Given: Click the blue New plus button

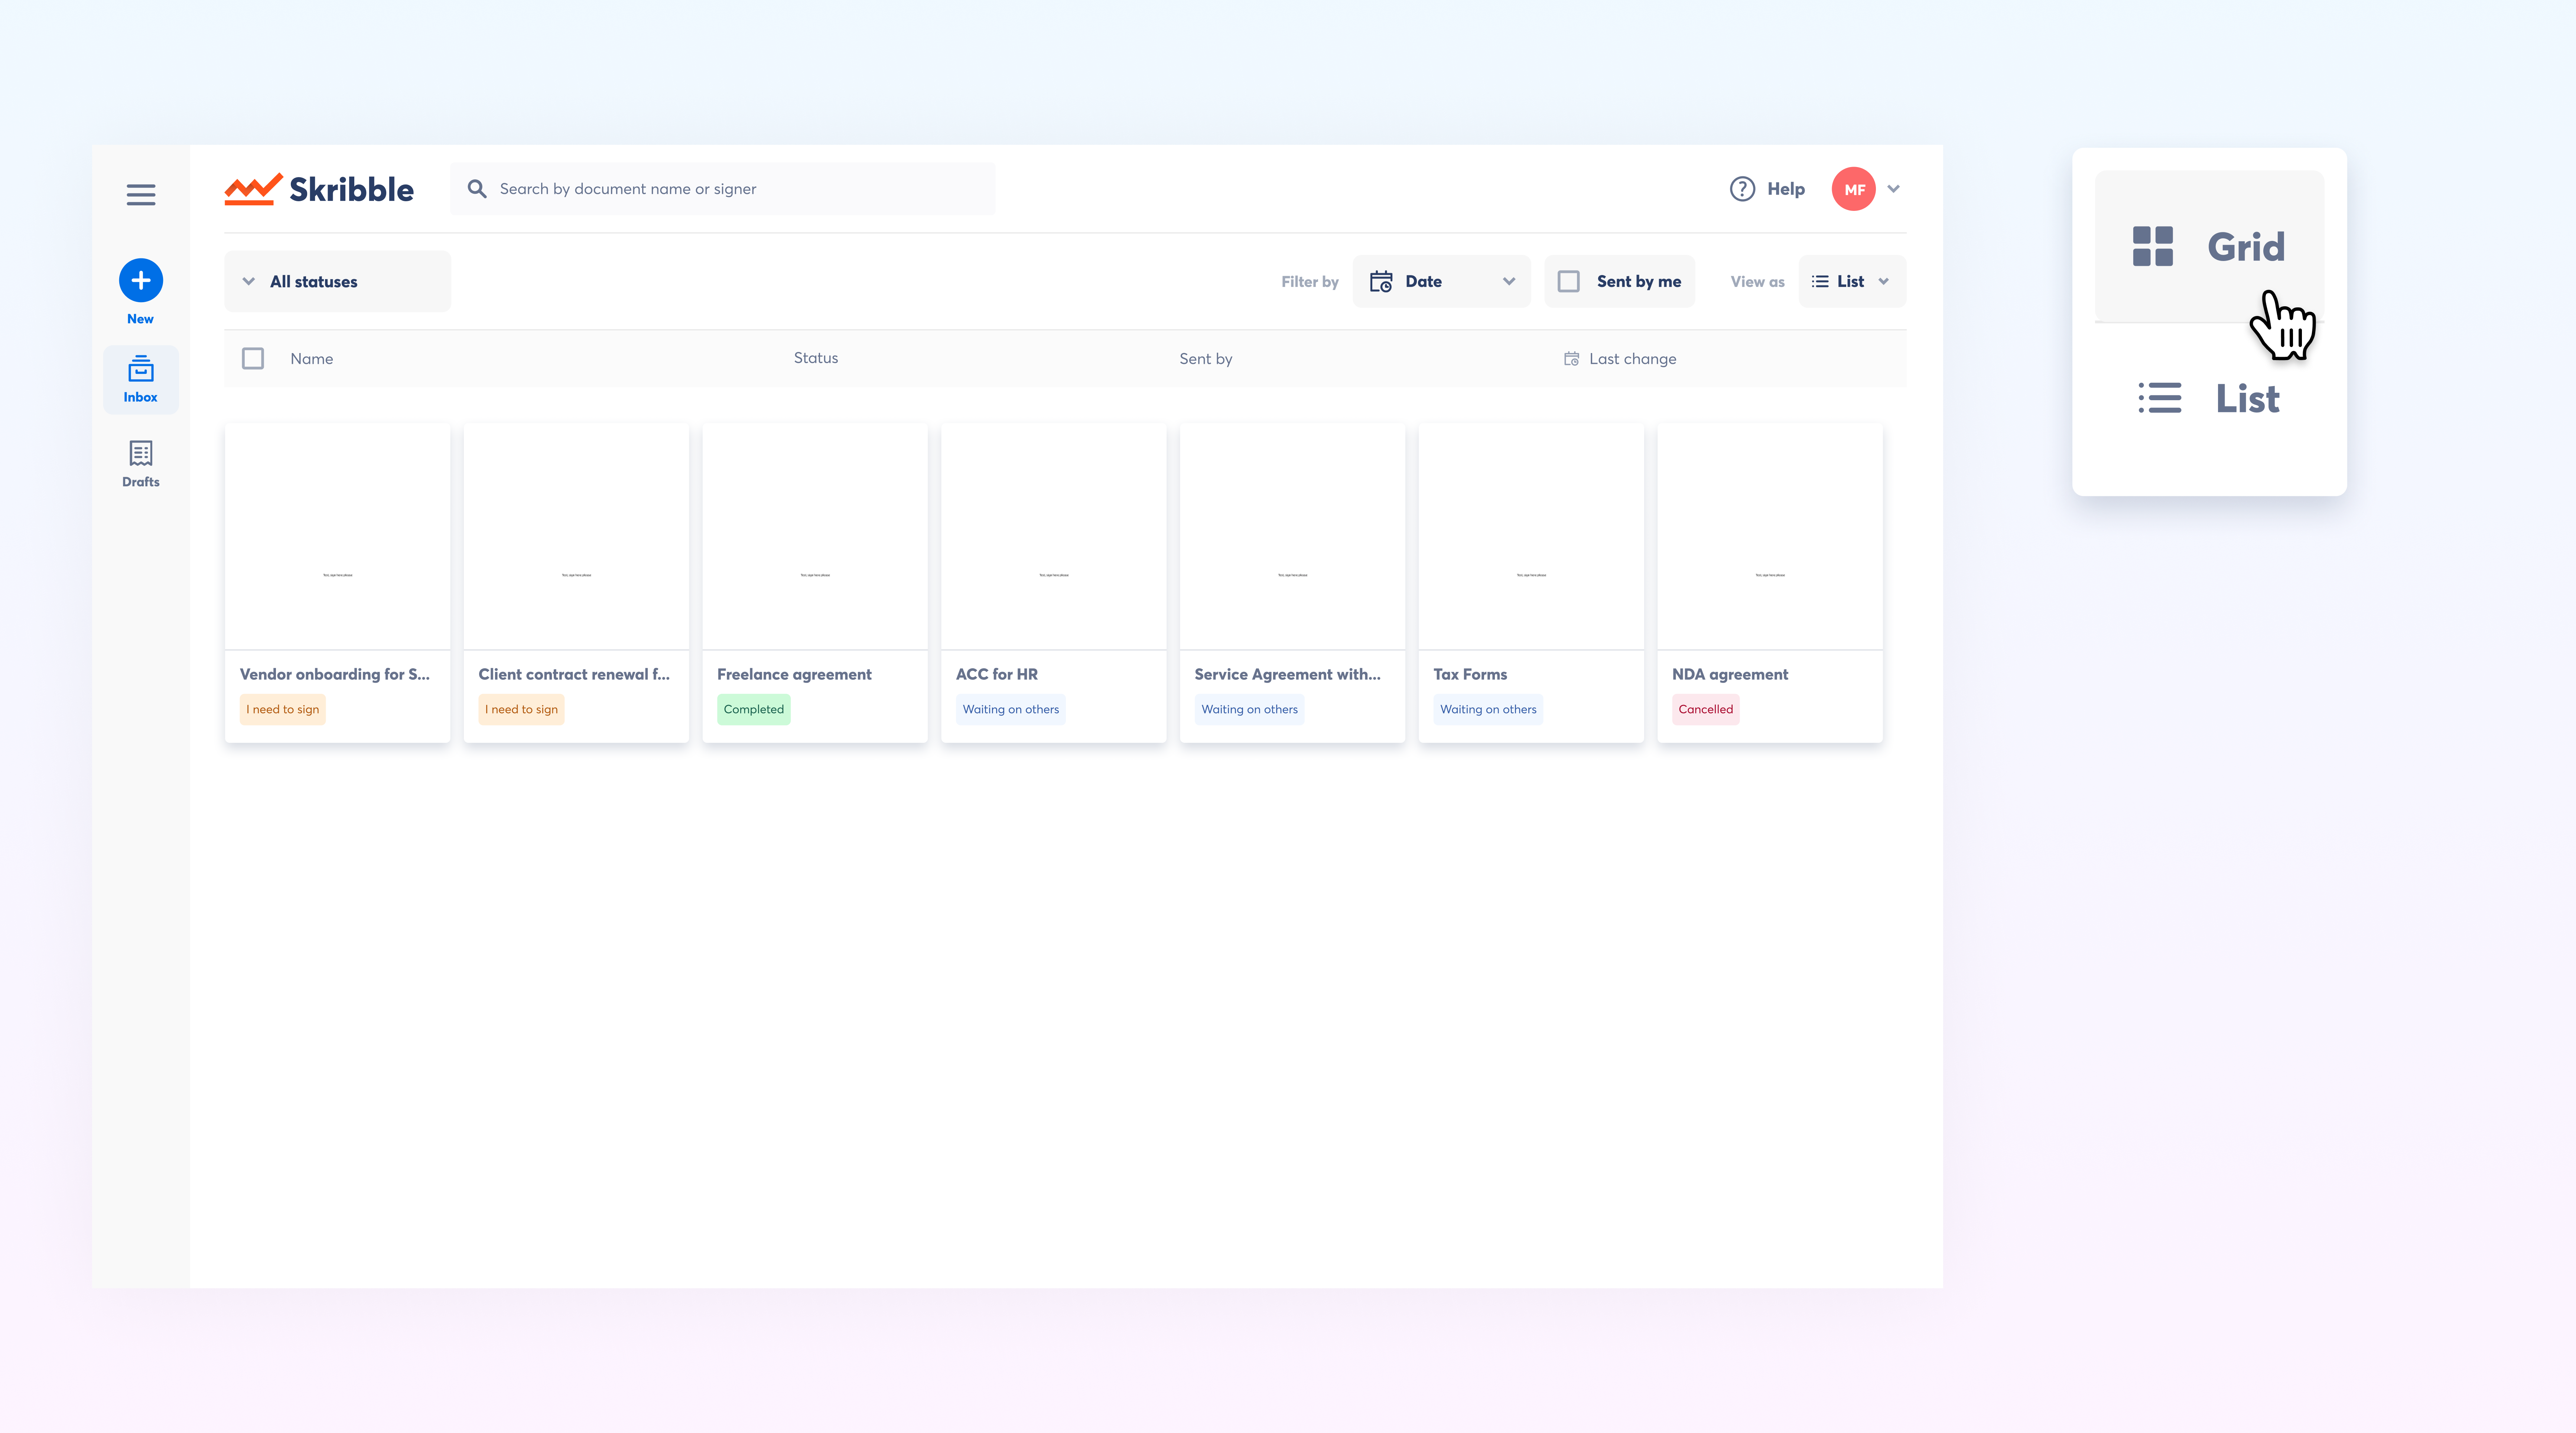Looking at the screenshot, I should (x=141, y=281).
